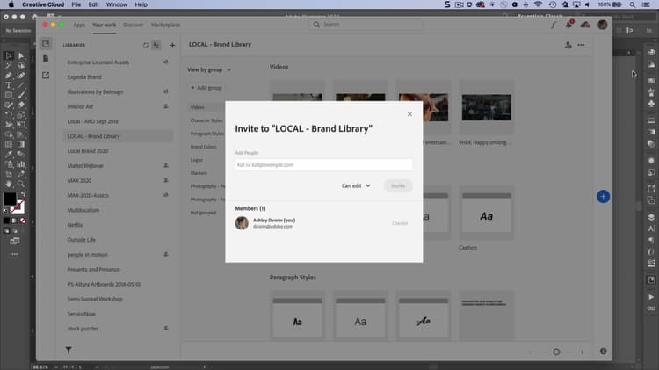Image resolution: width=659 pixels, height=370 pixels.
Task: Open macOS Wi-Fi status icon
Action: (x=538, y=4)
